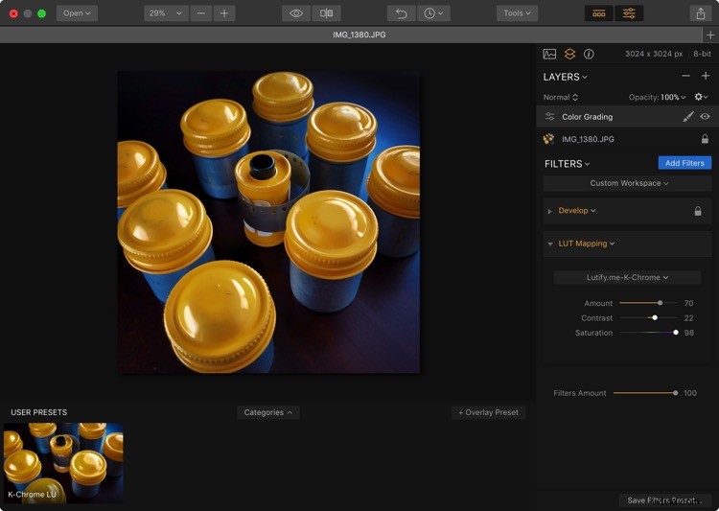Viewport: 719px width, 511px height.
Task: Click the undo arrow button
Action: [402, 13]
